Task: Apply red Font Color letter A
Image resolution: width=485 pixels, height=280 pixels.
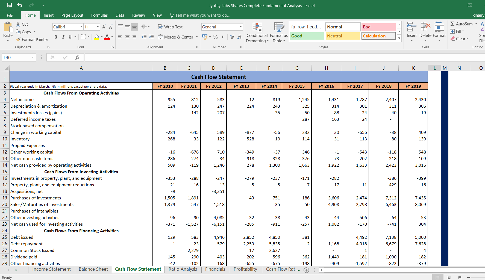Action: click(107, 37)
